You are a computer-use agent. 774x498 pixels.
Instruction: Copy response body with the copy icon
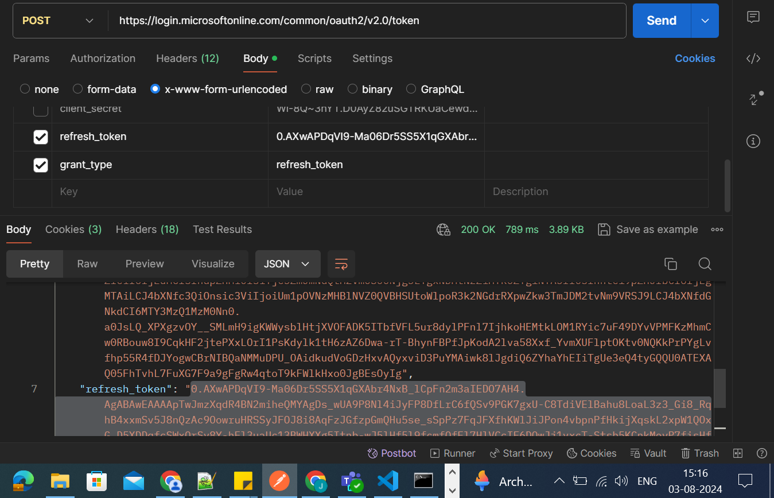[x=670, y=264]
